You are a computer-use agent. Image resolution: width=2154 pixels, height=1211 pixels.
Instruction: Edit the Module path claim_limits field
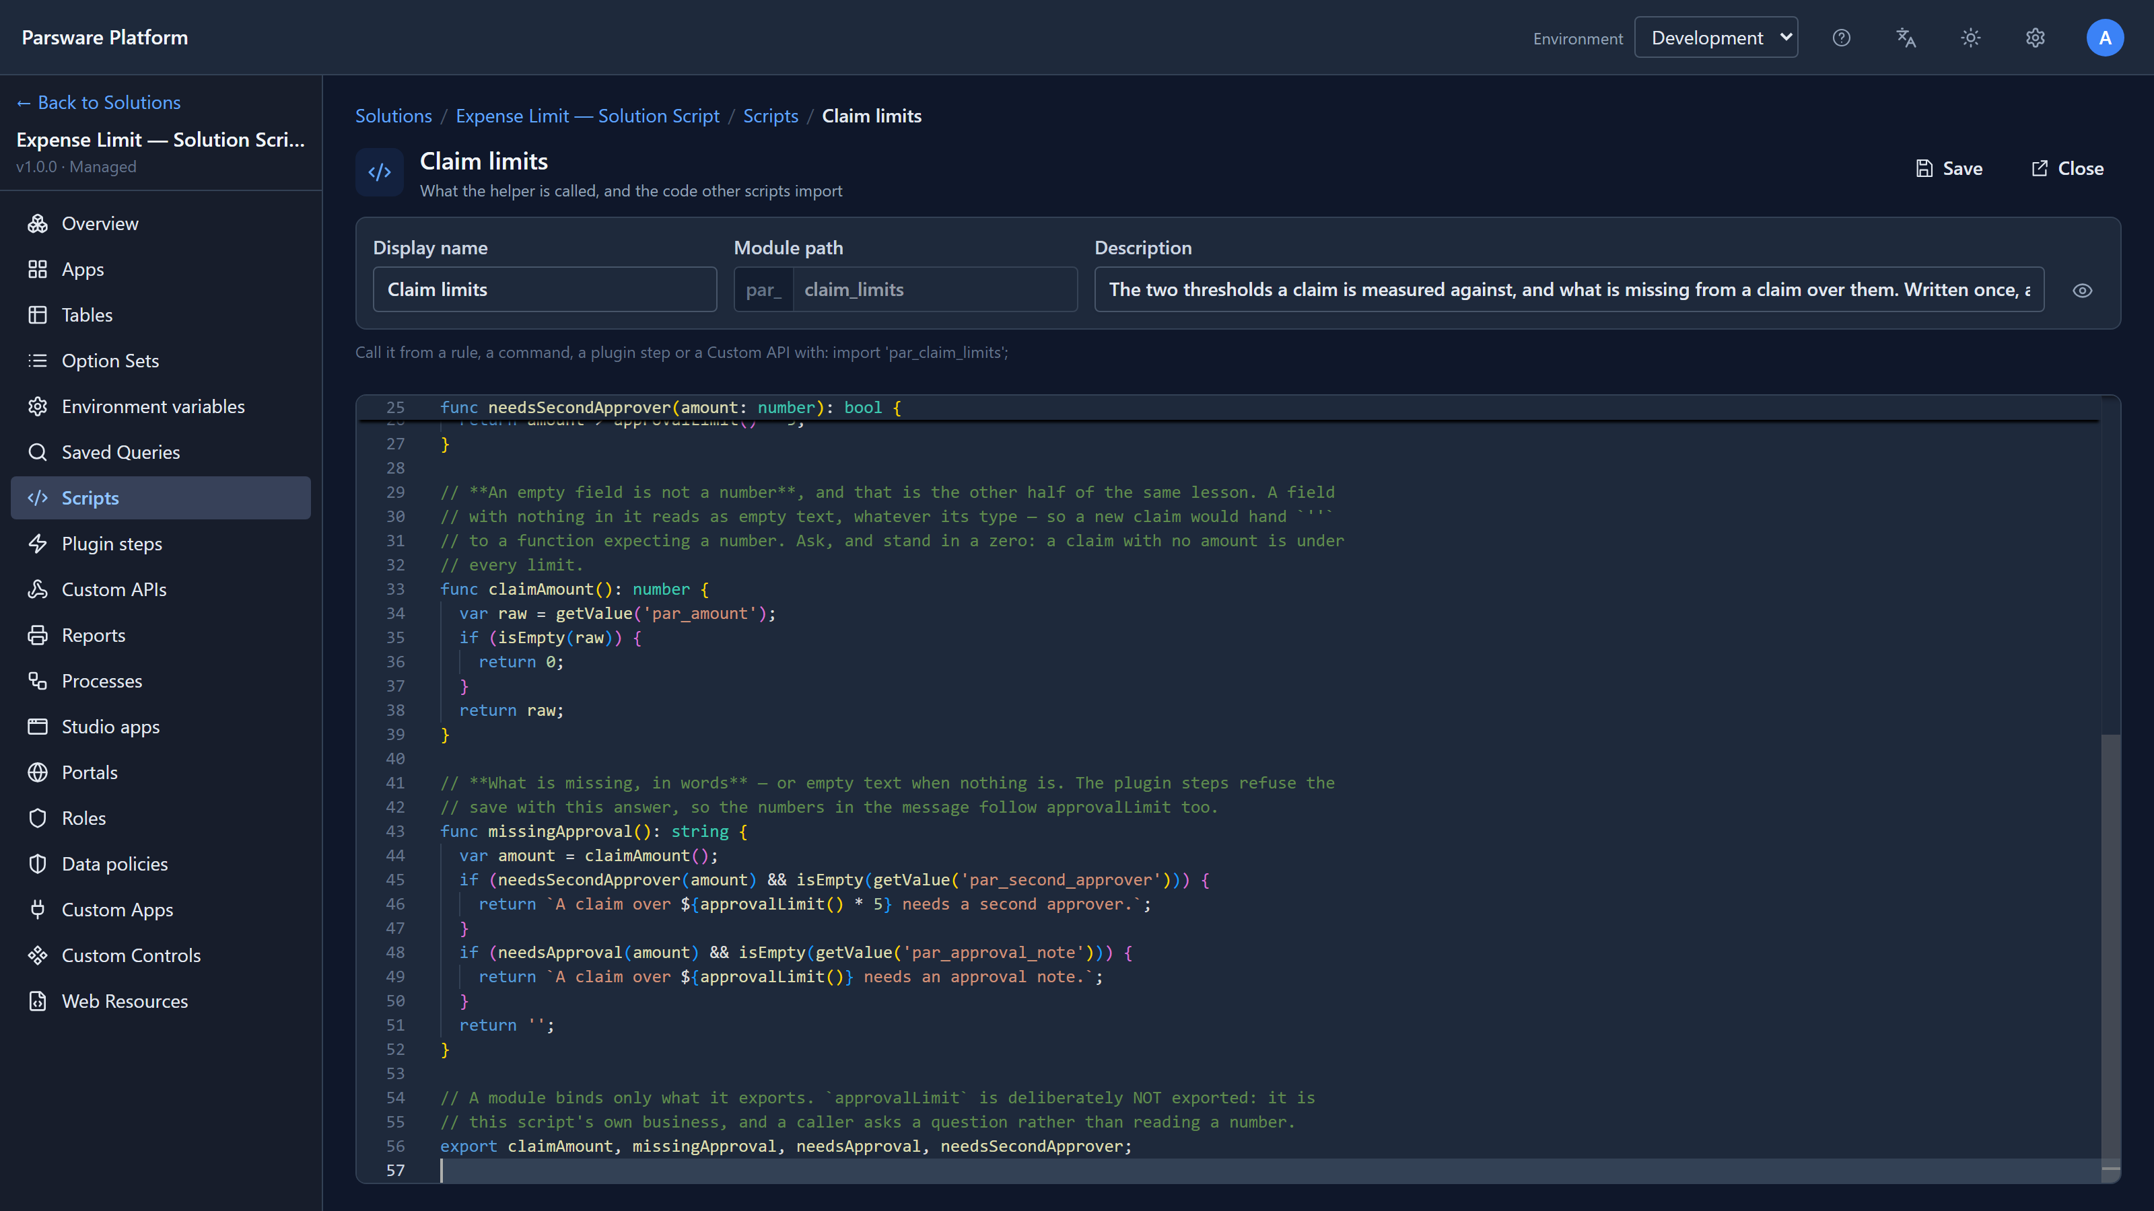935,289
